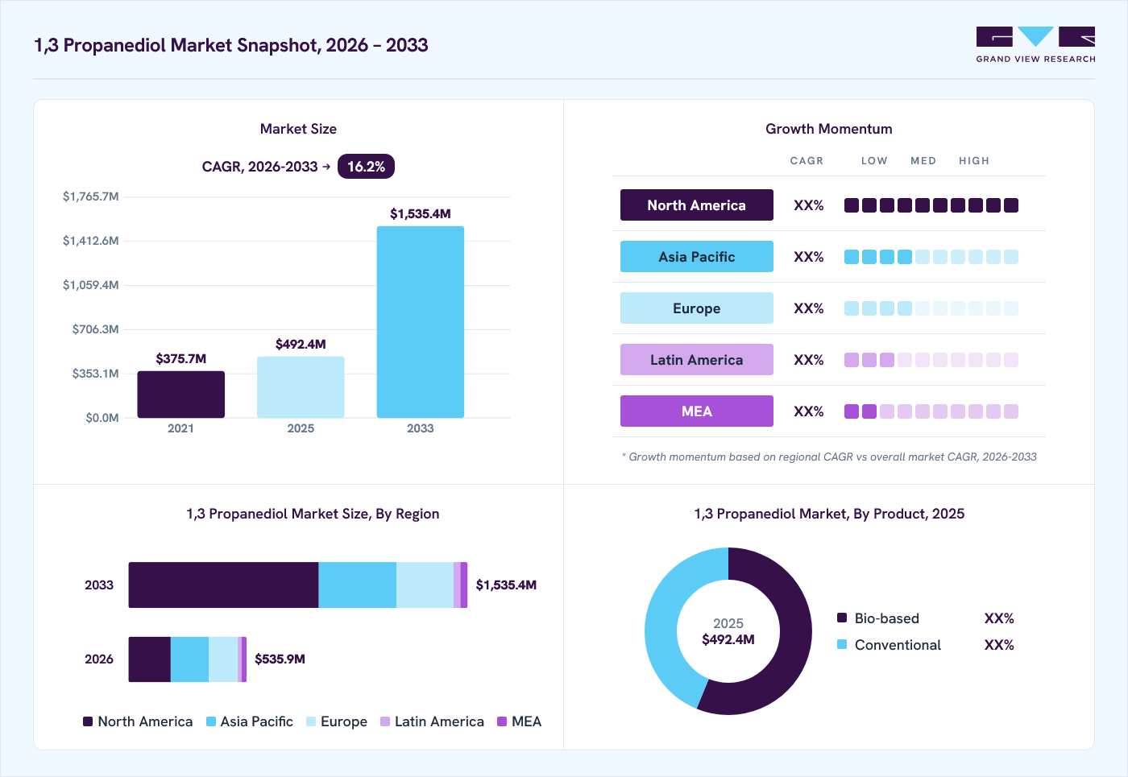
Task: Click the CAGR column header
Action: click(807, 161)
